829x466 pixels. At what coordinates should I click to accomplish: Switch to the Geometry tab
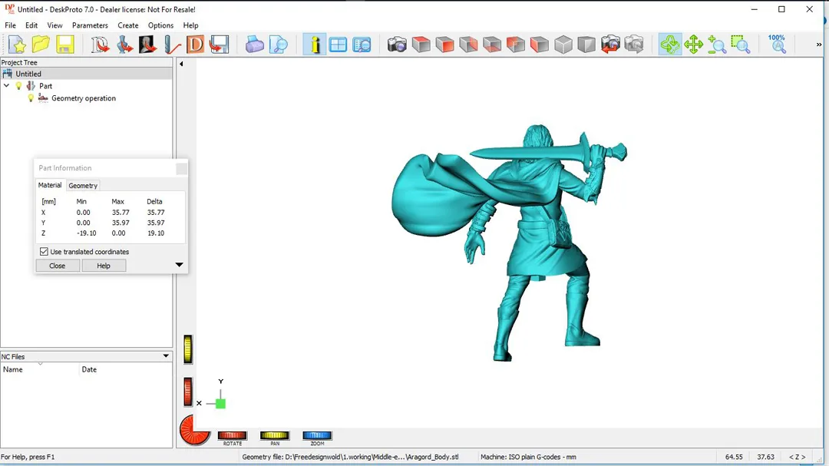(83, 186)
